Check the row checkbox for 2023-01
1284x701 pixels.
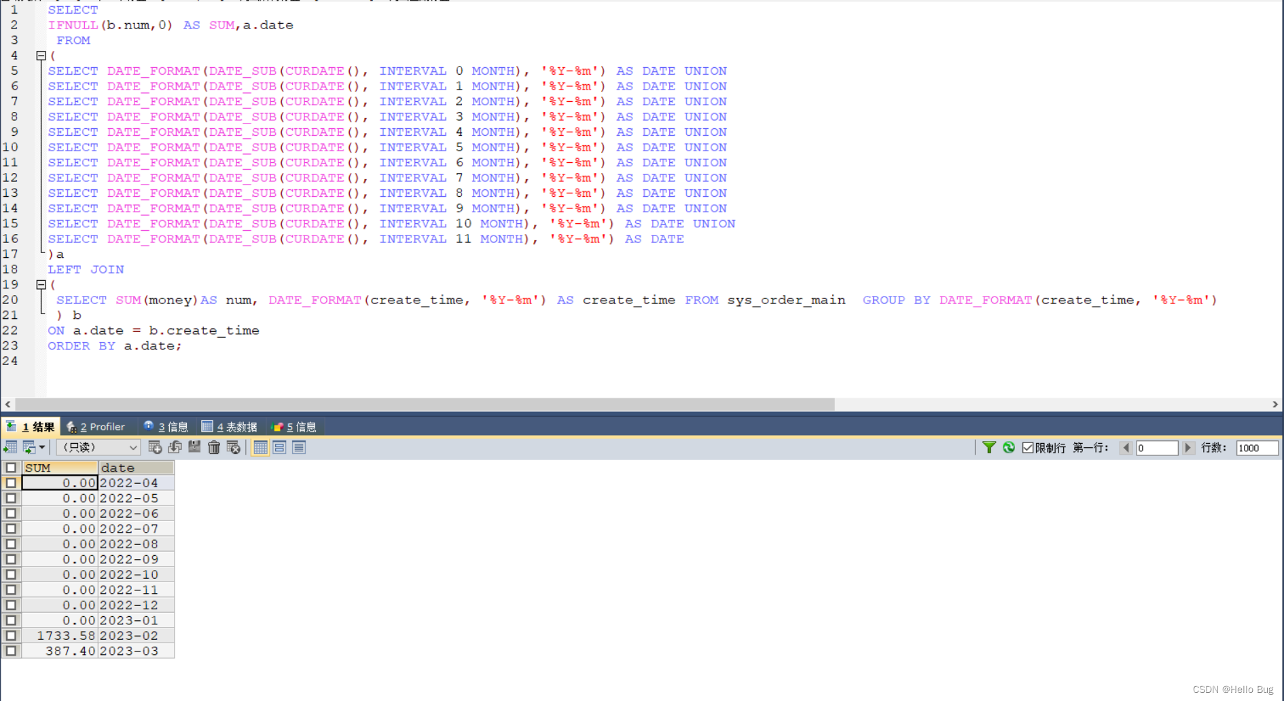(11, 620)
